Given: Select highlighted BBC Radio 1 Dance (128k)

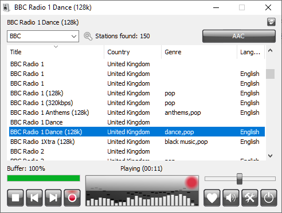Looking at the screenshot, I should tap(137, 132).
